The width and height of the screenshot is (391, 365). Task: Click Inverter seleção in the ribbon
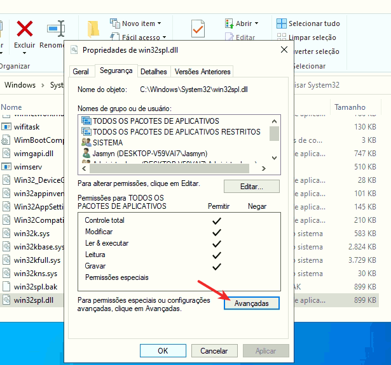(317, 51)
